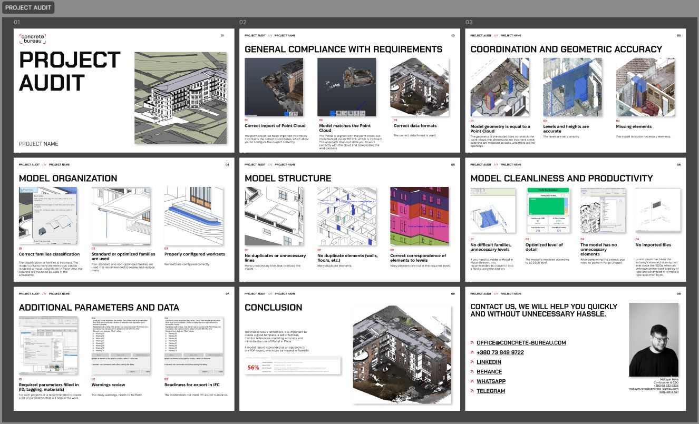Select the No imported files image
Image resolution: width=699 pixels, height=424 pixels.
pyautogui.click(x=657, y=211)
